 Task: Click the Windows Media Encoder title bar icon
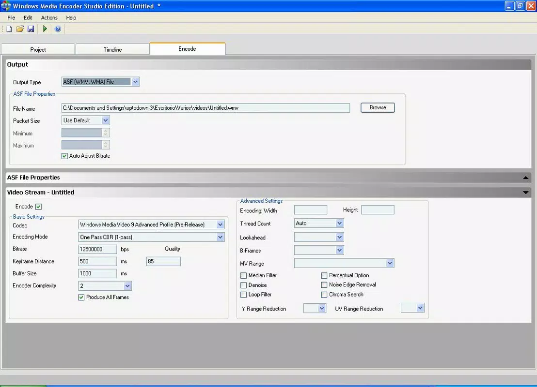point(6,6)
